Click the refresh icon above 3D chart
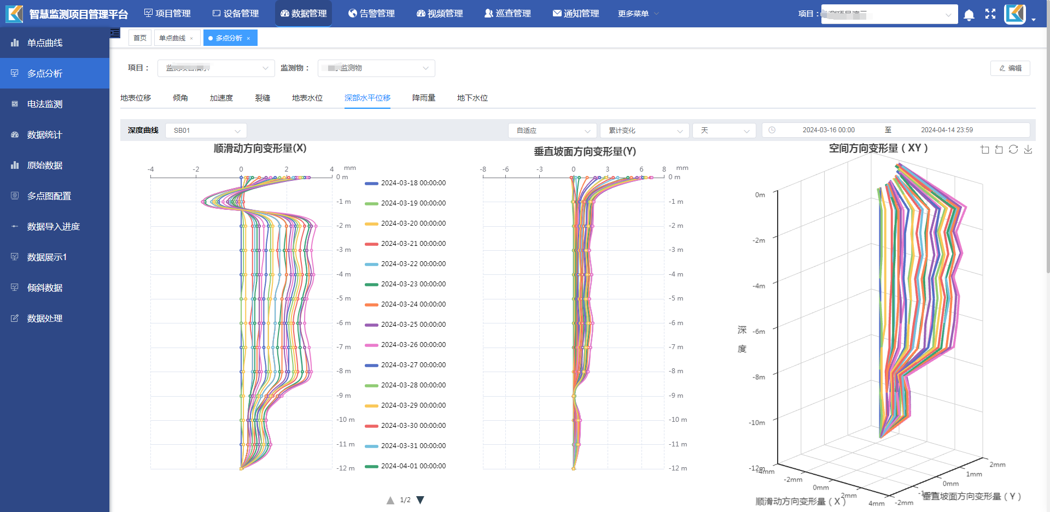The height and width of the screenshot is (512, 1050). 1013,150
